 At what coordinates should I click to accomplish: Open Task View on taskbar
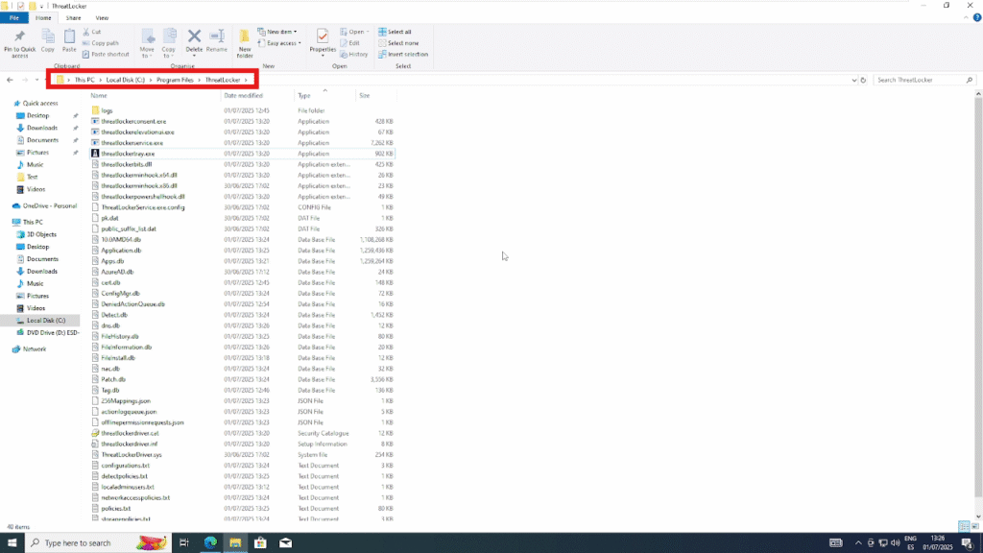184,542
